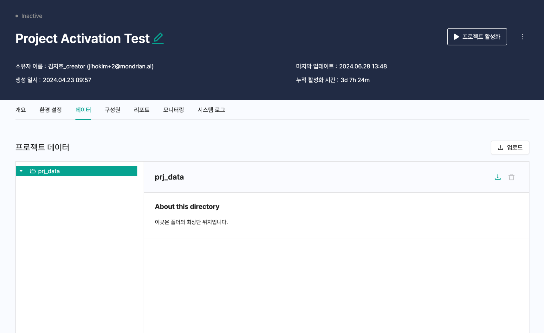Delete prj_data using the trash icon

[511, 177]
